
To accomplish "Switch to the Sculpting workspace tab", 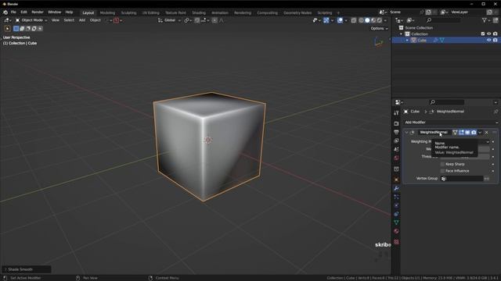I will click(x=128, y=12).
